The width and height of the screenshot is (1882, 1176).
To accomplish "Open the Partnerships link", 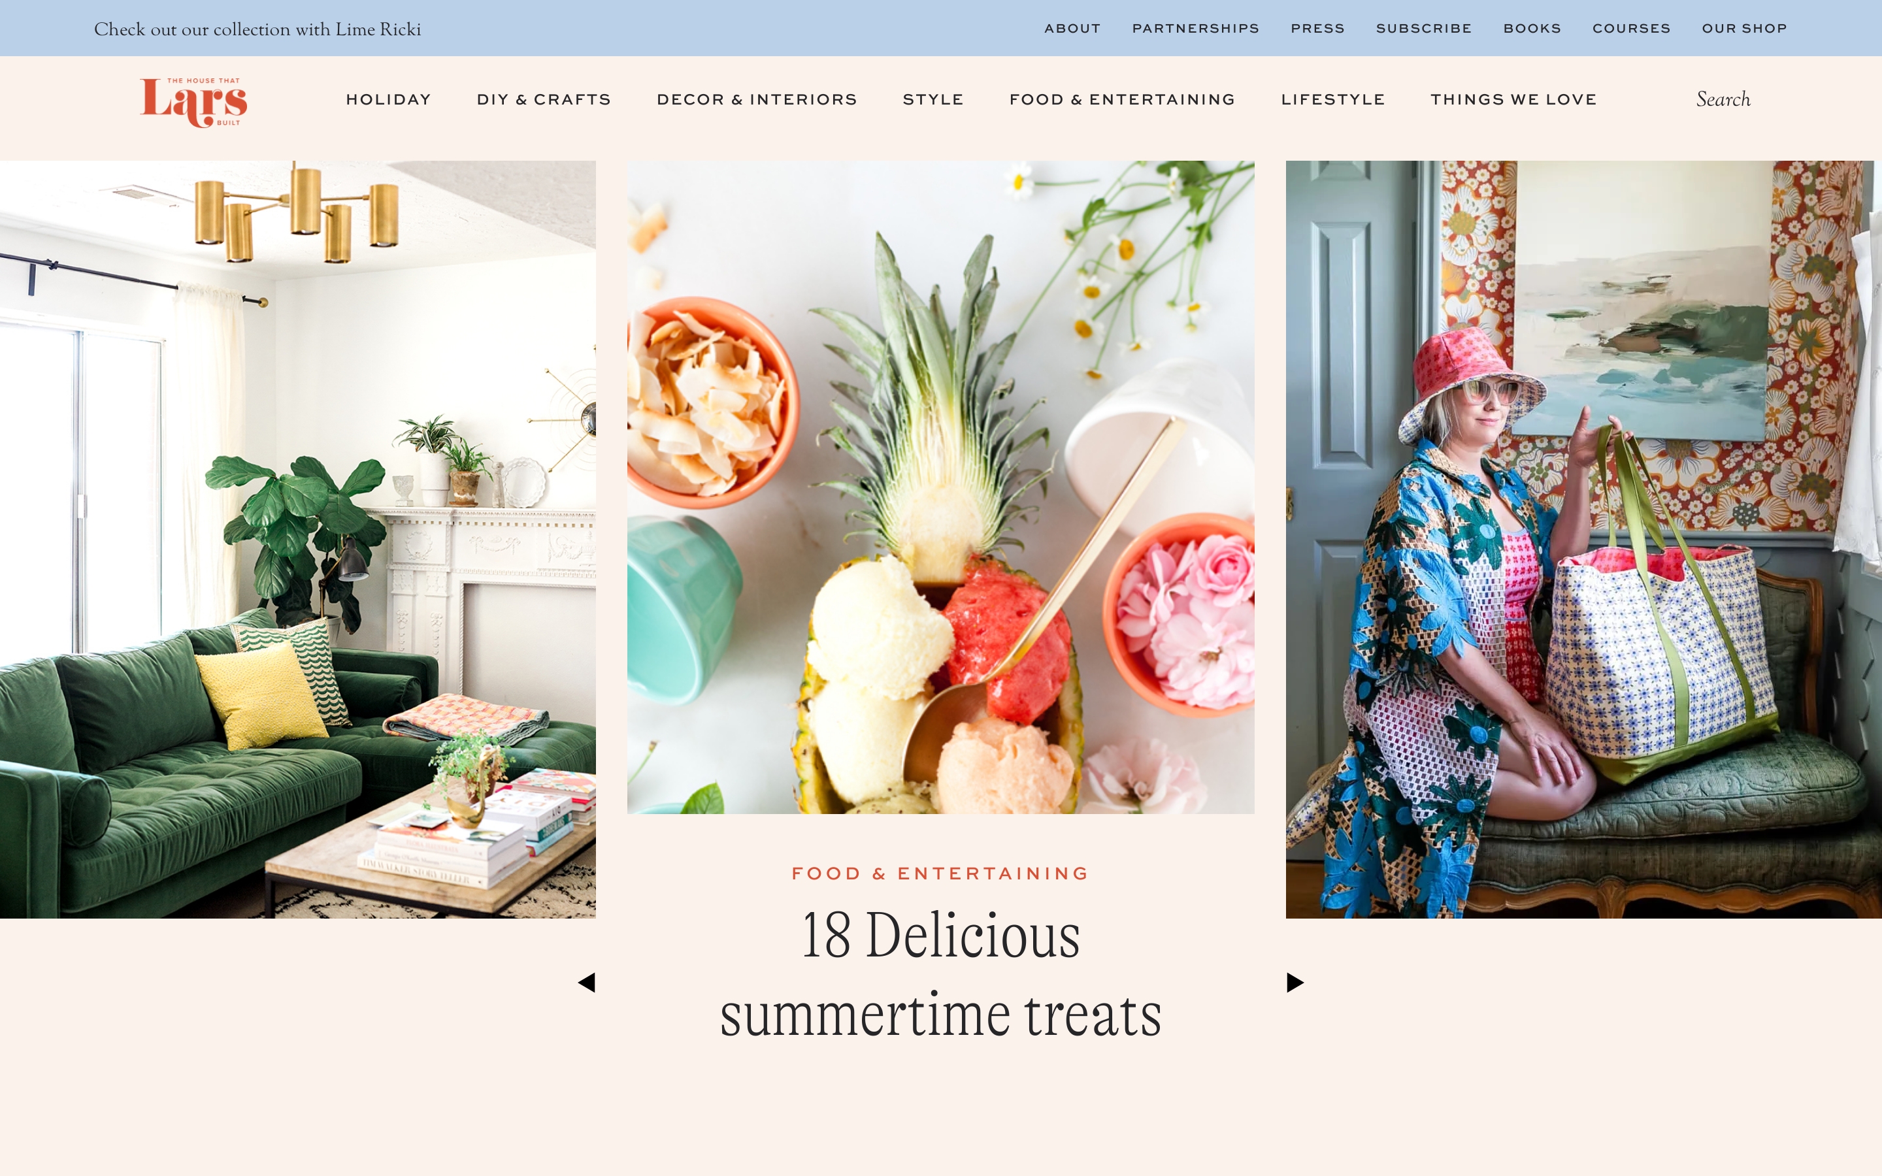I will [x=1195, y=28].
